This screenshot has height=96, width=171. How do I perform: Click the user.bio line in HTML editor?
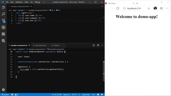(30, 21)
